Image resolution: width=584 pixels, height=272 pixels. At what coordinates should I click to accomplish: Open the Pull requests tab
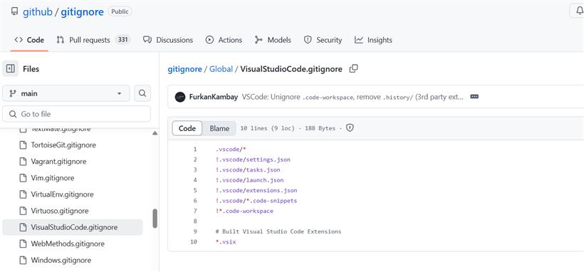click(93, 40)
